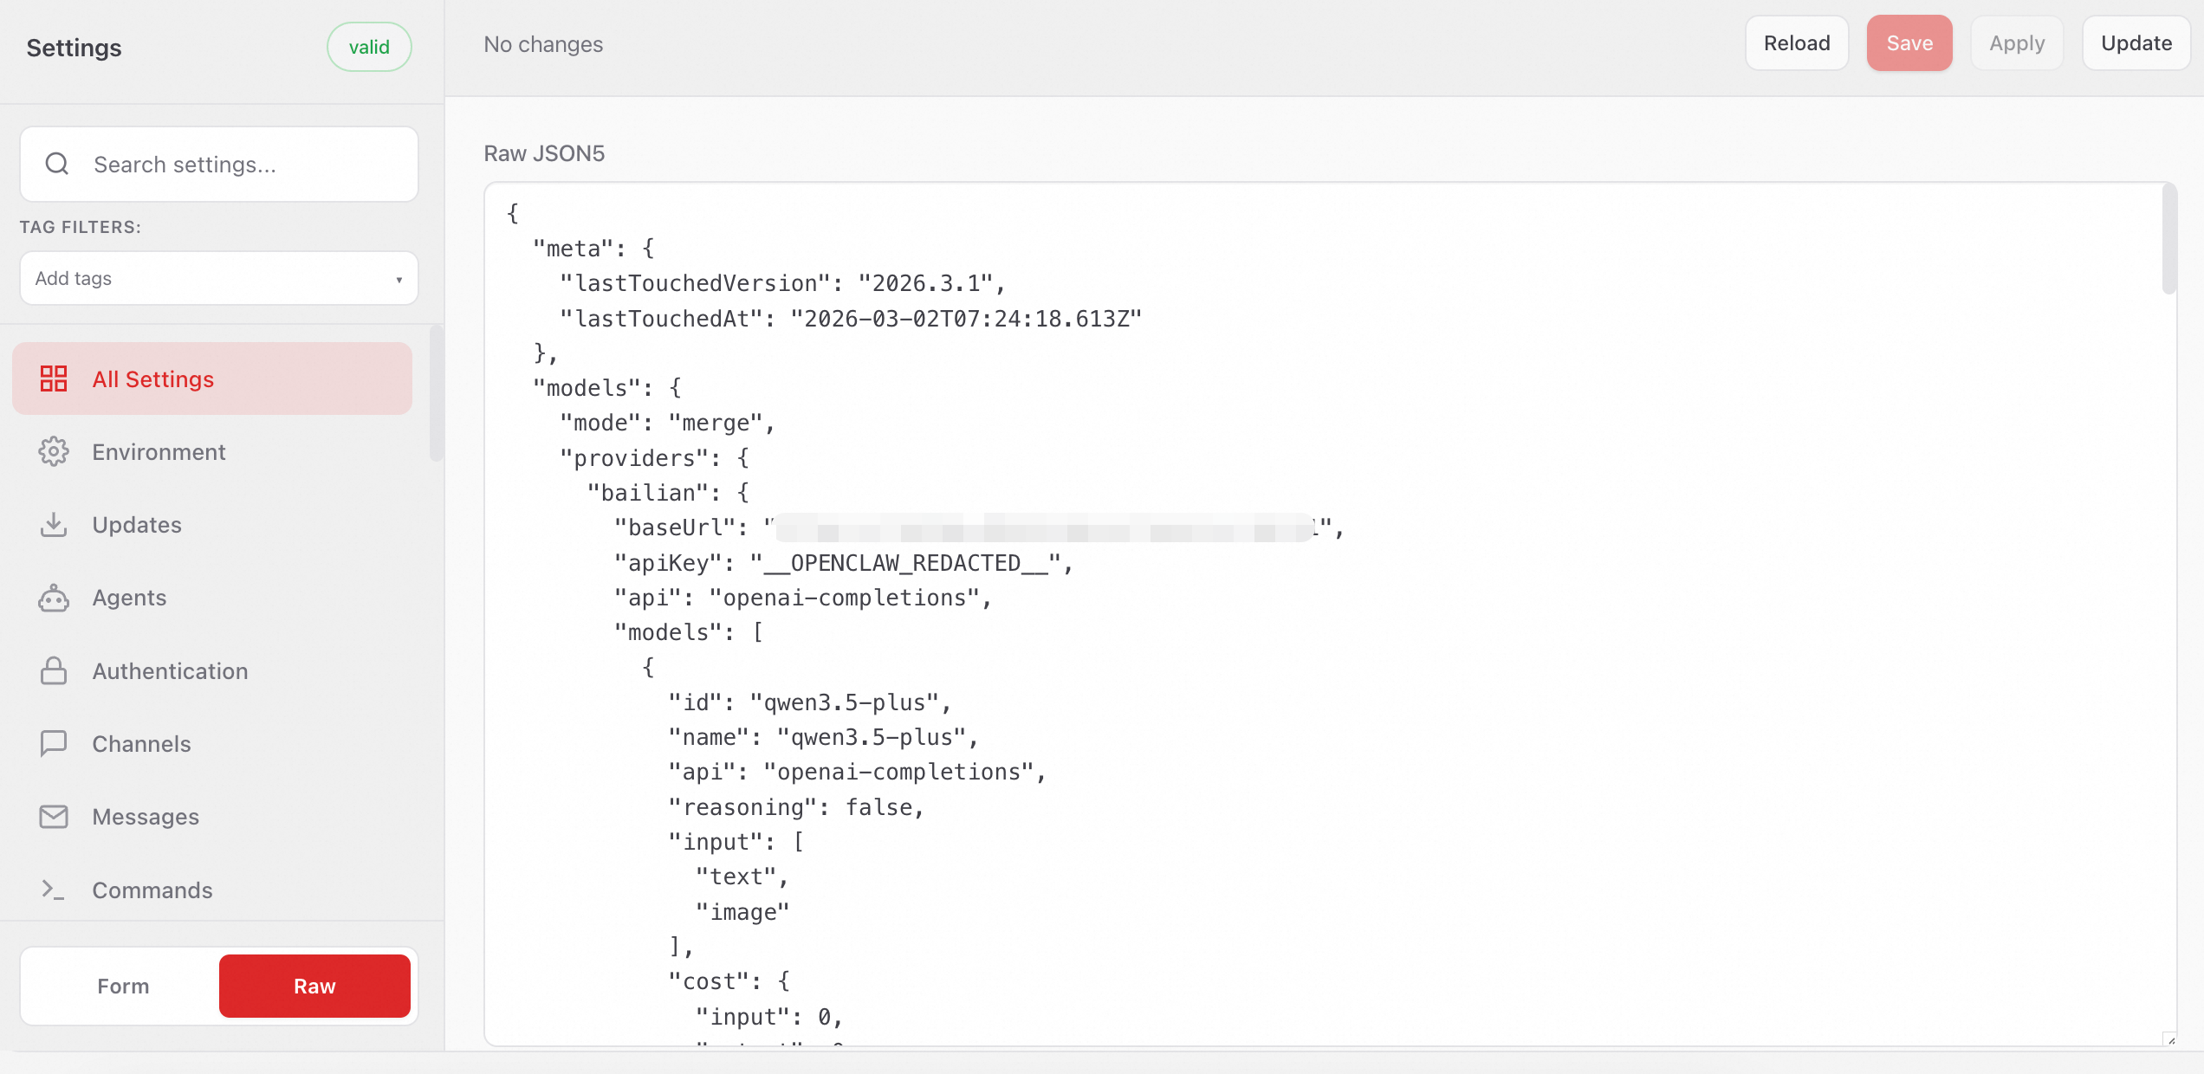This screenshot has height=1074, width=2204.
Task: Click the Update button
Action: pyautogui.click(x=2136, y=43)
